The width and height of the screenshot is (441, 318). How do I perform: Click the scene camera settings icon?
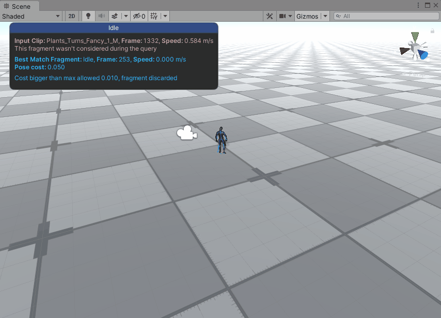tap(282, 17)
